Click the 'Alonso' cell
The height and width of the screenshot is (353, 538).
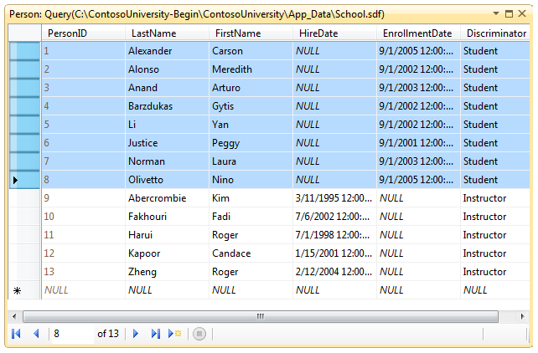click(167, 69)
